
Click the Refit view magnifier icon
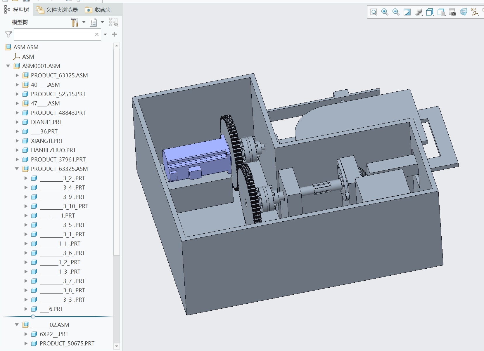click(x=374, y=12)
